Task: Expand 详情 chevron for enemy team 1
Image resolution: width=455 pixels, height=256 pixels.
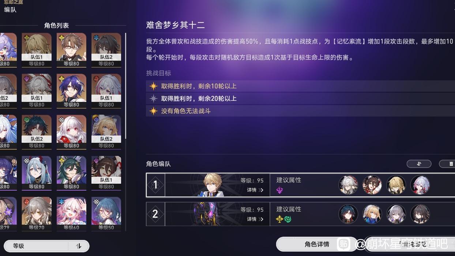Action: (255, 190)
